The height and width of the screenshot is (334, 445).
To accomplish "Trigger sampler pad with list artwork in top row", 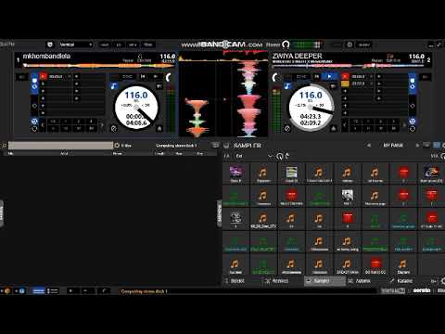I will 291,173.
